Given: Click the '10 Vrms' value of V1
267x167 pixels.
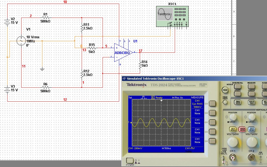Looking at the screenshot, I should [x=33, y=37].
